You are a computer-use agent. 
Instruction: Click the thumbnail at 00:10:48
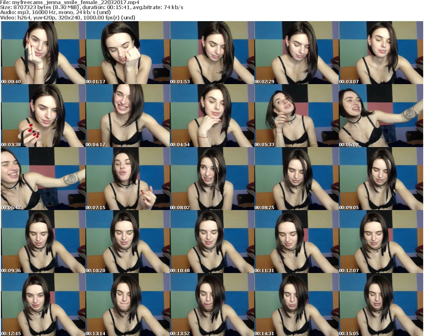(x=212, y=242)
